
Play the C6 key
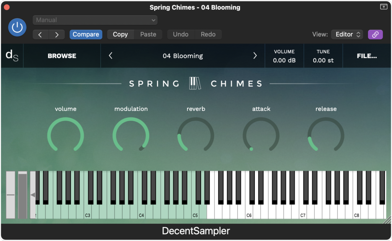[249, 212]
